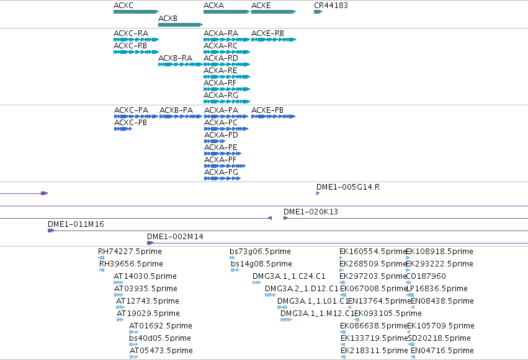Click the EK297203.5prime label
The height and width of the screenshot is (360, 528).
click(x=373, y=276)
